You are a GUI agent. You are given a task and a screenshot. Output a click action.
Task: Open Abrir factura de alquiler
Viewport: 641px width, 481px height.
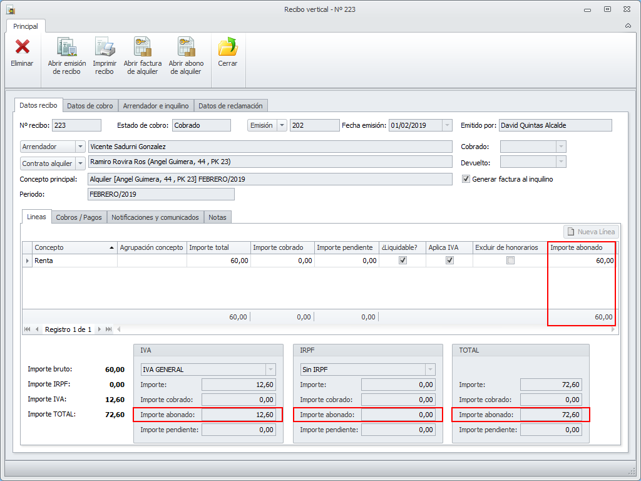coord(142,47)
